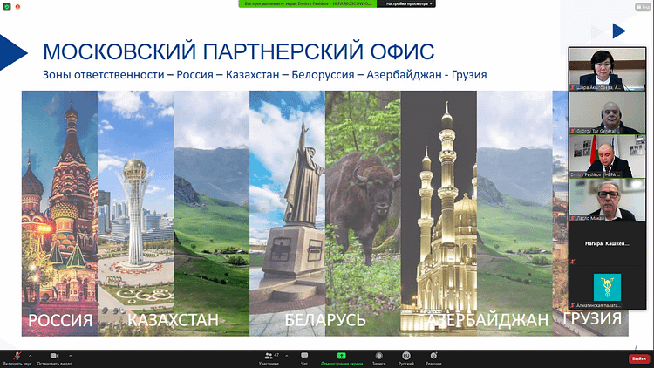The height and width of the screenshot is (368, 654).
Task: Select Ласло Макай video thumbnail
Action: [x=607, y=201]
